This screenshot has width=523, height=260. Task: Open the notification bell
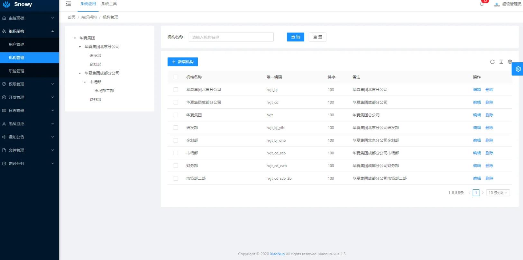pos(482,4)
